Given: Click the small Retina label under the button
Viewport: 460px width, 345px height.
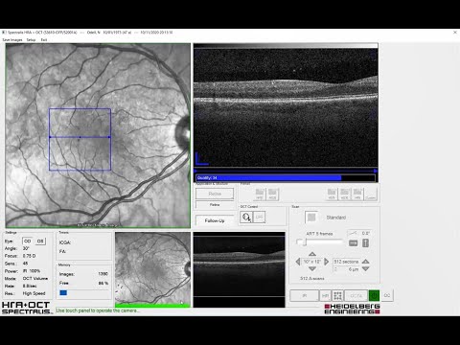Looking at the screenshot, I should click(x=215, y=205).
